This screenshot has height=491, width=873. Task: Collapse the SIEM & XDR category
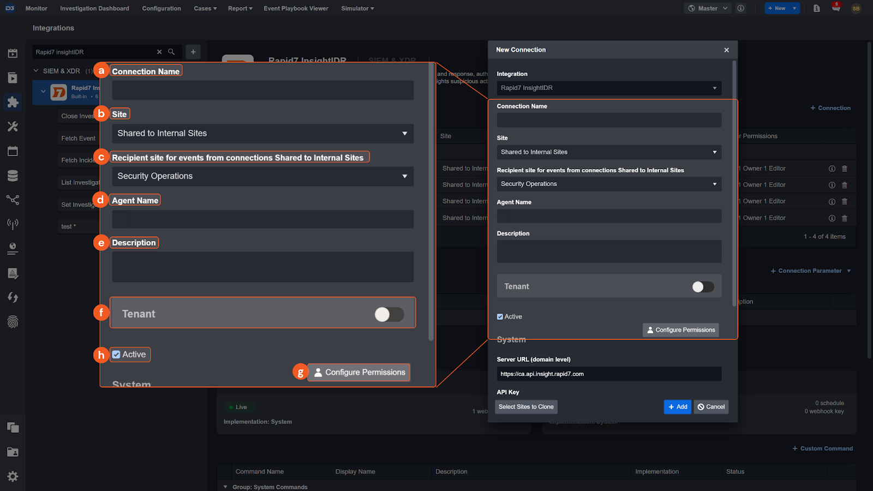[x=36, y=71]
